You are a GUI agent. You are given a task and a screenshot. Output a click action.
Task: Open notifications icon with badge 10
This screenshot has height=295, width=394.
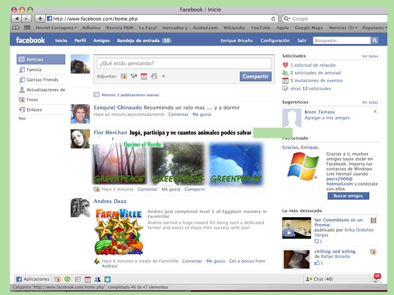[376, 278]
